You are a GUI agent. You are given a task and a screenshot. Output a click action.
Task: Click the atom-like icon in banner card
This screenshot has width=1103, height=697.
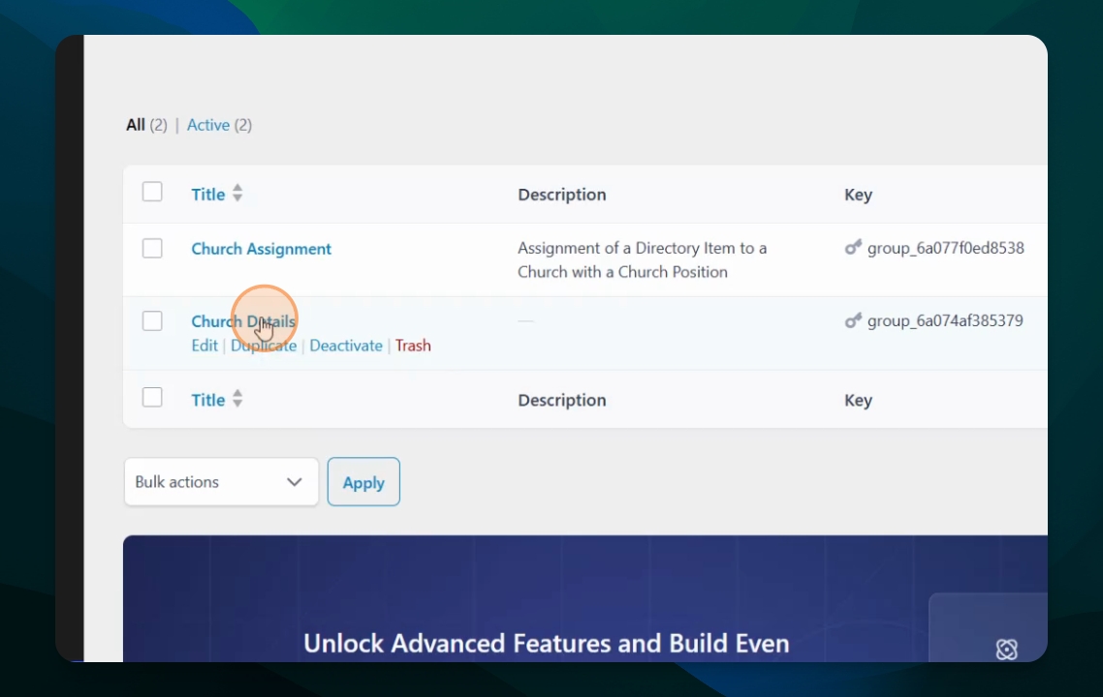(x=1007, y=649)
